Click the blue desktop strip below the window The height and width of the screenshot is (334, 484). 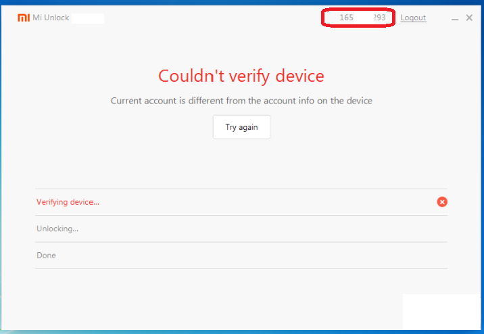pos(203,331)
